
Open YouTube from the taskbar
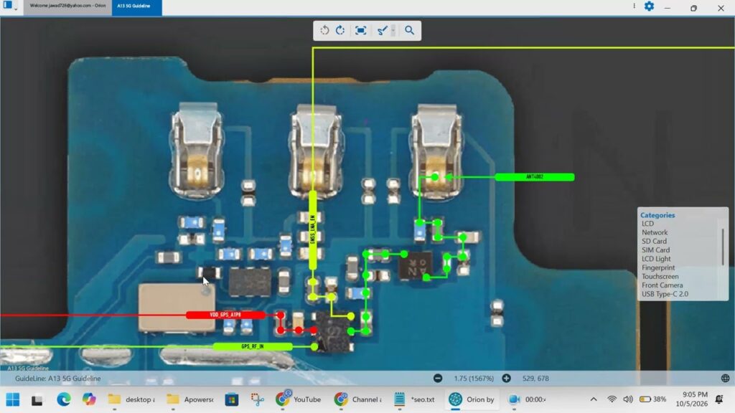coord(298,399)
